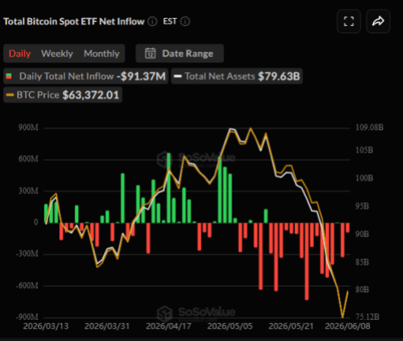This screenshot has width=403, height=341.
Task: Click the white Total Net Assets swatch
Action: tap(177, 76)
